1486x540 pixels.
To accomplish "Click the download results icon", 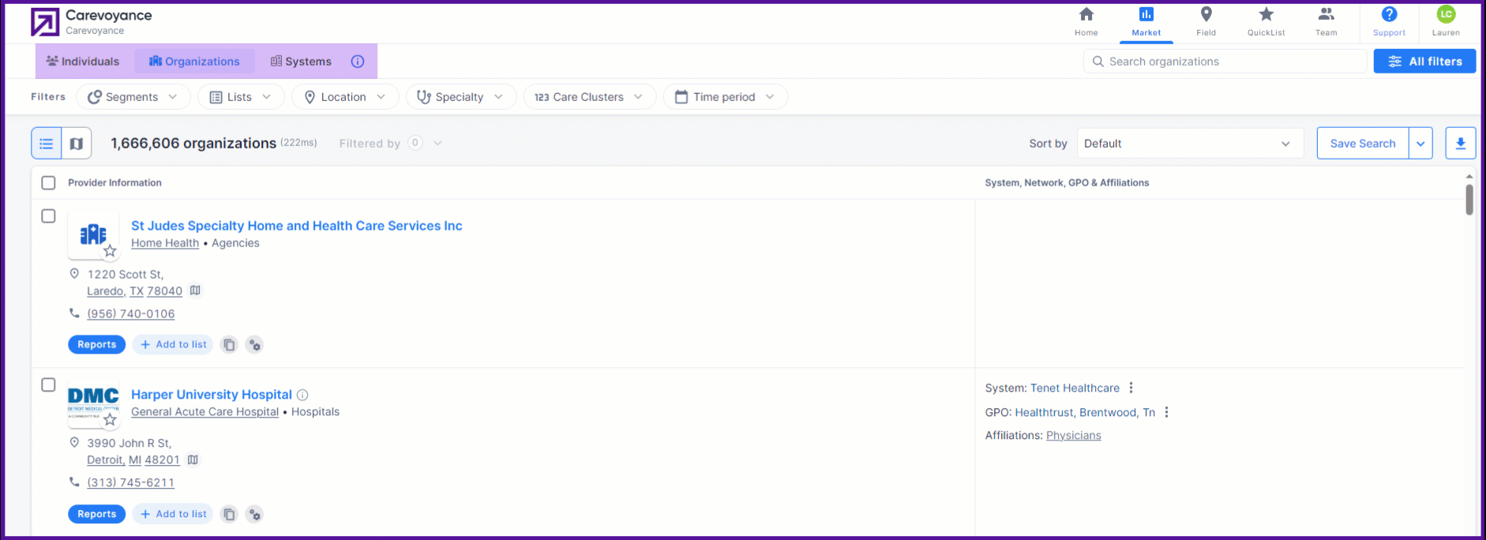I will click(x=1460, y=144).
